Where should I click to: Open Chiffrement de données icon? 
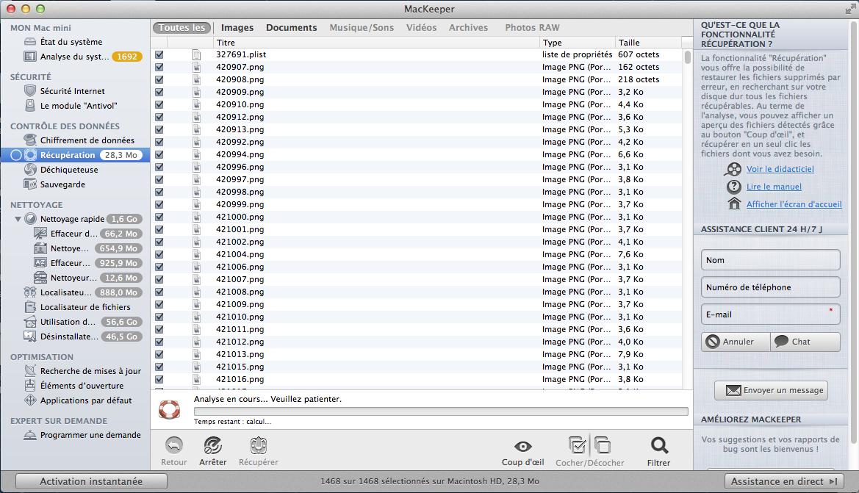pos(30,140)
